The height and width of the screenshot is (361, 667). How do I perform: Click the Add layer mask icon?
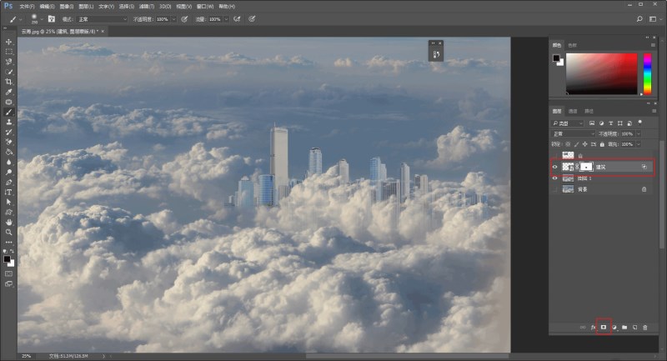click(603, 327)
